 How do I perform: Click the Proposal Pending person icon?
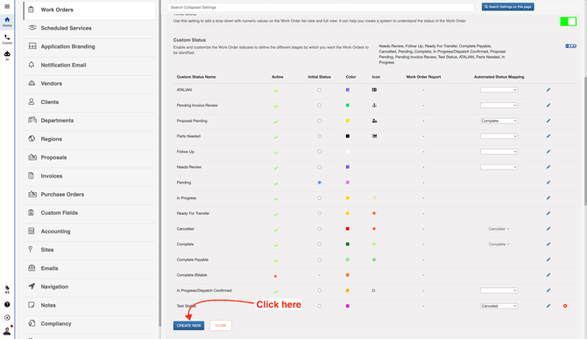(374, 121)
